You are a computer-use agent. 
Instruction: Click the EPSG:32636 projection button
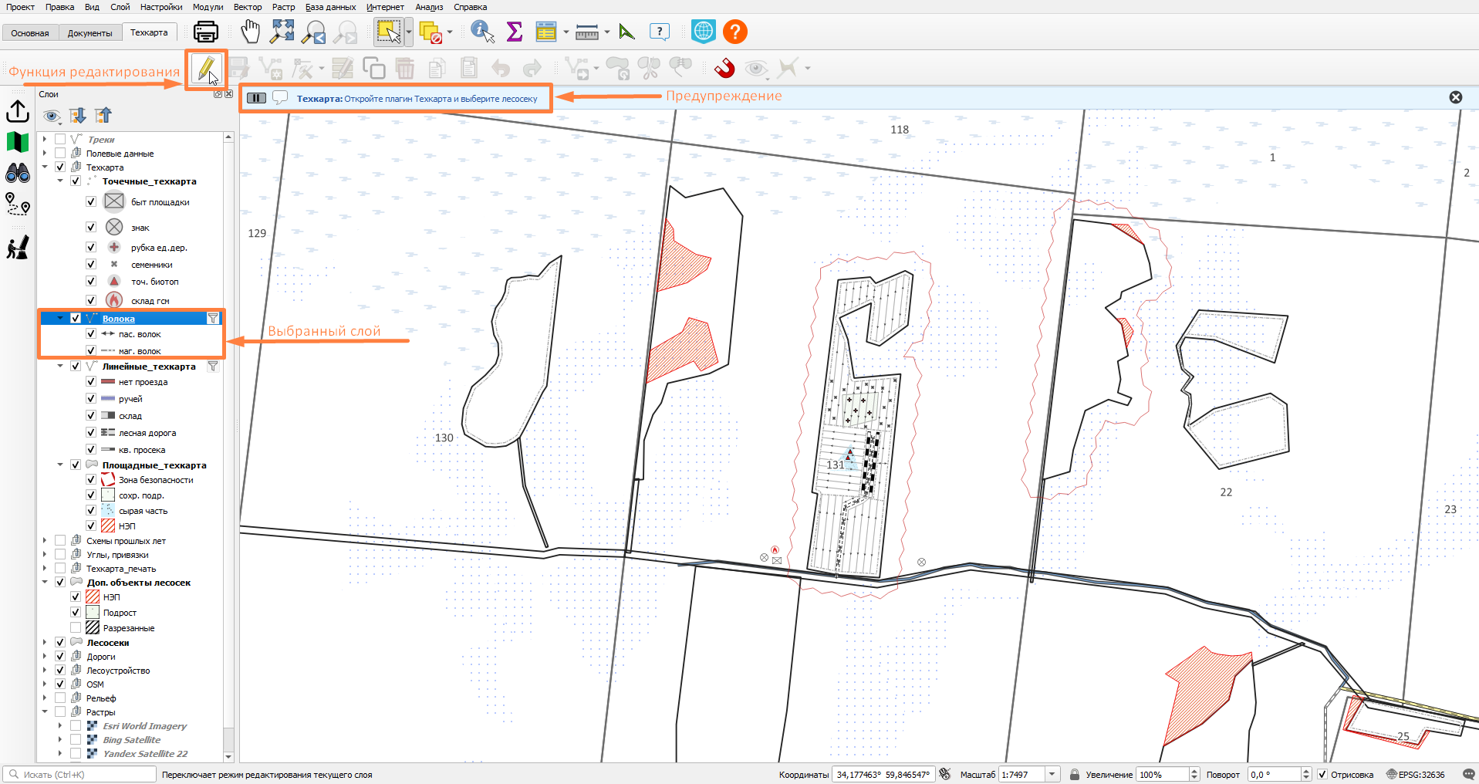[x=1416, y=774]
